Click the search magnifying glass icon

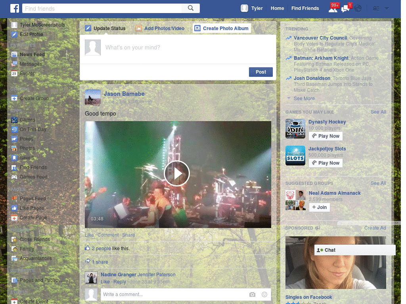[x=190, y=8]
